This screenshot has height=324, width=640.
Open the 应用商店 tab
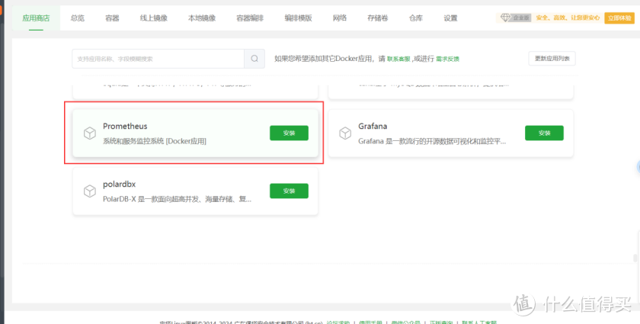[36, 18]
